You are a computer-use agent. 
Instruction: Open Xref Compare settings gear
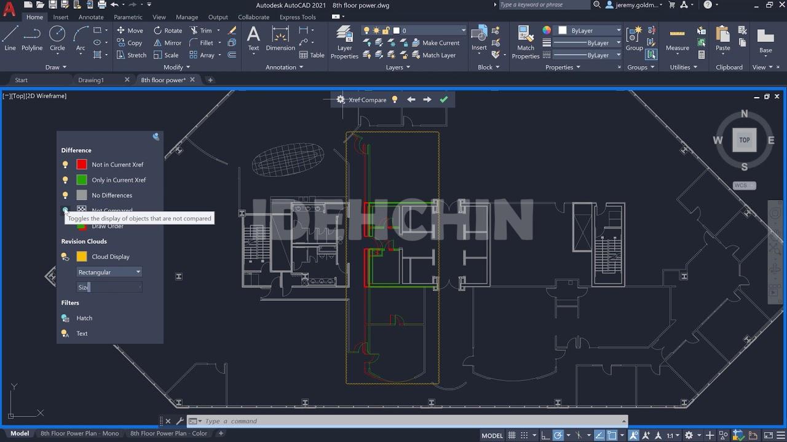(x=341, y=99)
